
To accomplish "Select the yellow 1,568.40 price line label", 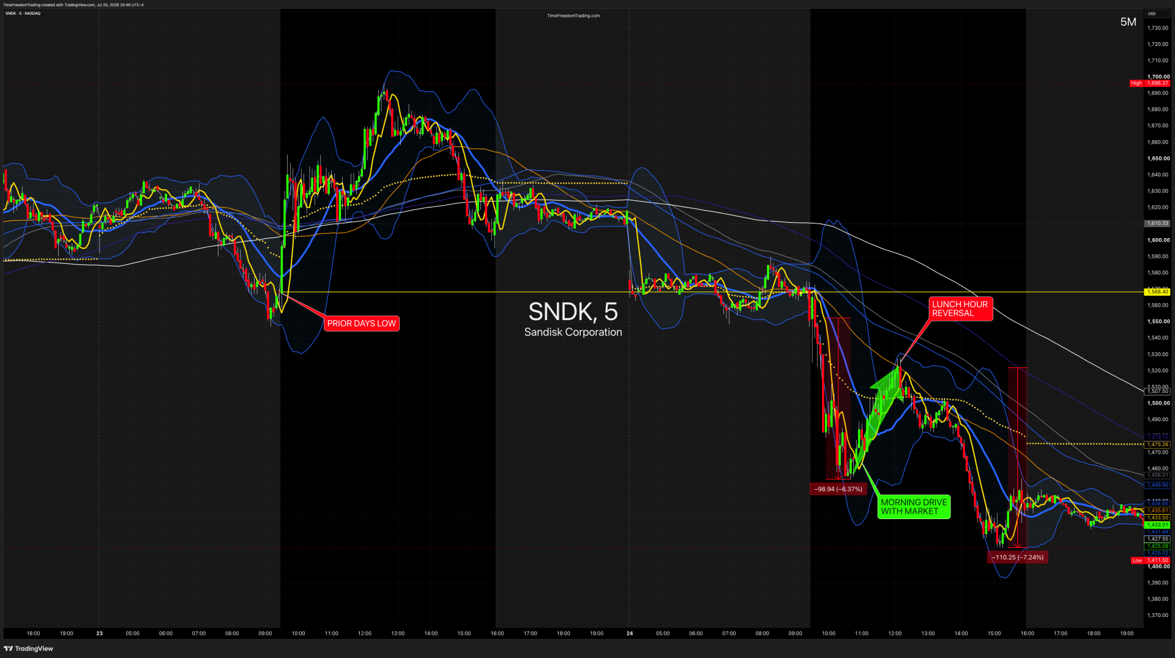I will click(x=1157, y=292).
